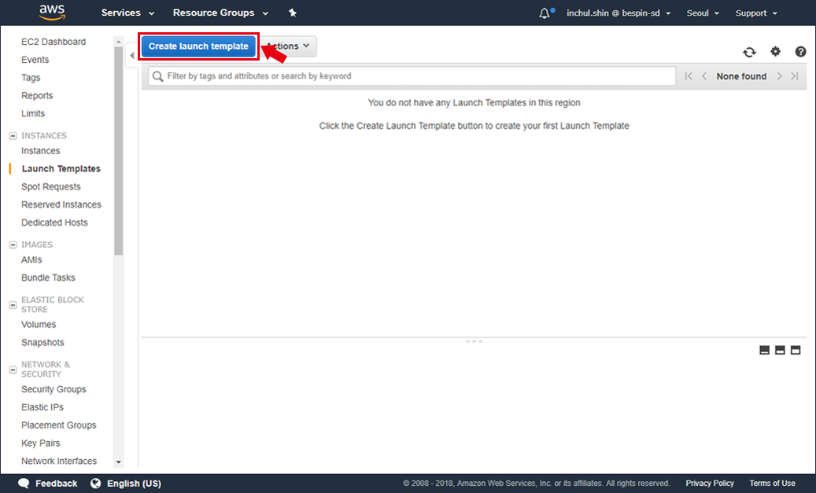Click the pin shortcut icon in navbar
Image resolution: width=816 pixels, height=493 pixels.
[293, 13]
